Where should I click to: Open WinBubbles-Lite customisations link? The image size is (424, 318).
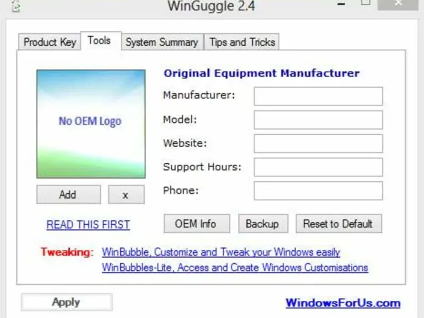point(235,268)
